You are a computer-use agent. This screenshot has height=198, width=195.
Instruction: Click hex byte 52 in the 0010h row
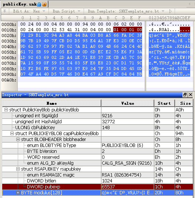point(54,30)
